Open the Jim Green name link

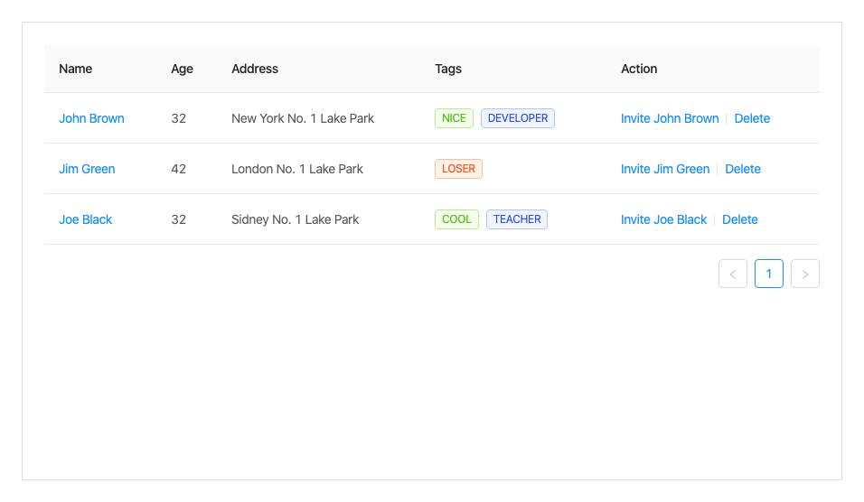coord(87,169)
